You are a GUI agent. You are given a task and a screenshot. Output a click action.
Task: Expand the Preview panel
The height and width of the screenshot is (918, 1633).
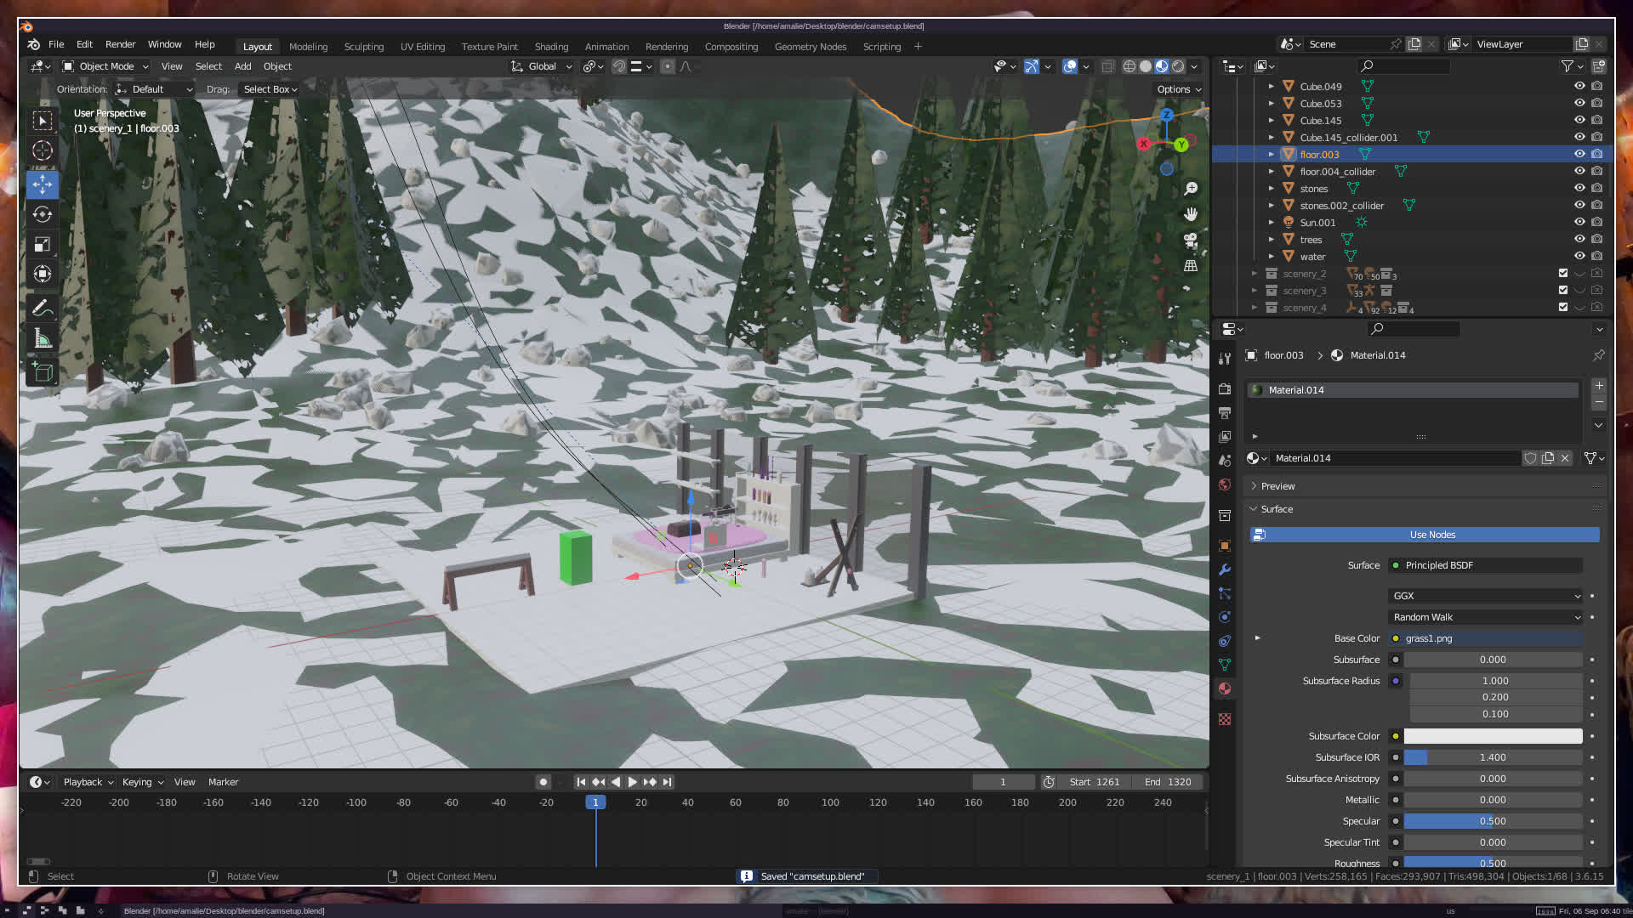[x=1277, y=486]
